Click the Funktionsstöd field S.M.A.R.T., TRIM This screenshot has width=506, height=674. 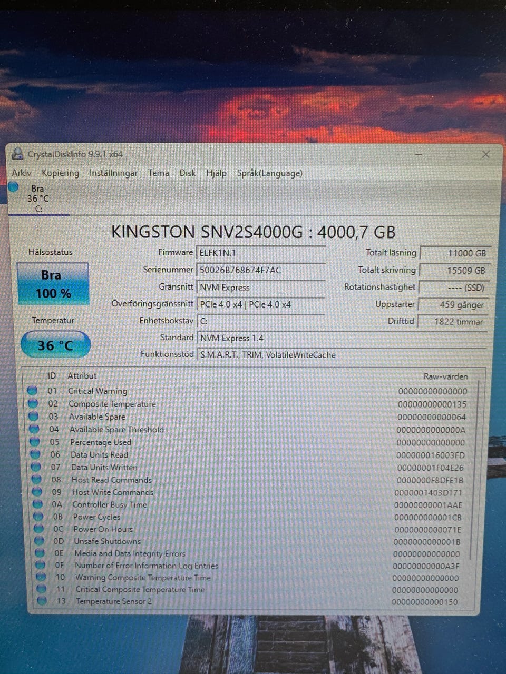[x=342, y=355]
